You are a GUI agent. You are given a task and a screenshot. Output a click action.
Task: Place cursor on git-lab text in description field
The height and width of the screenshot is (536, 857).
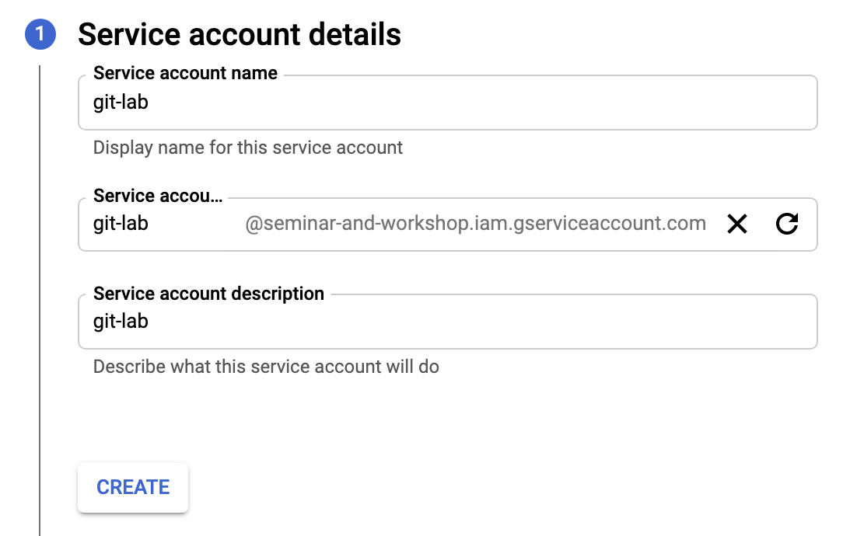[121, 322]
